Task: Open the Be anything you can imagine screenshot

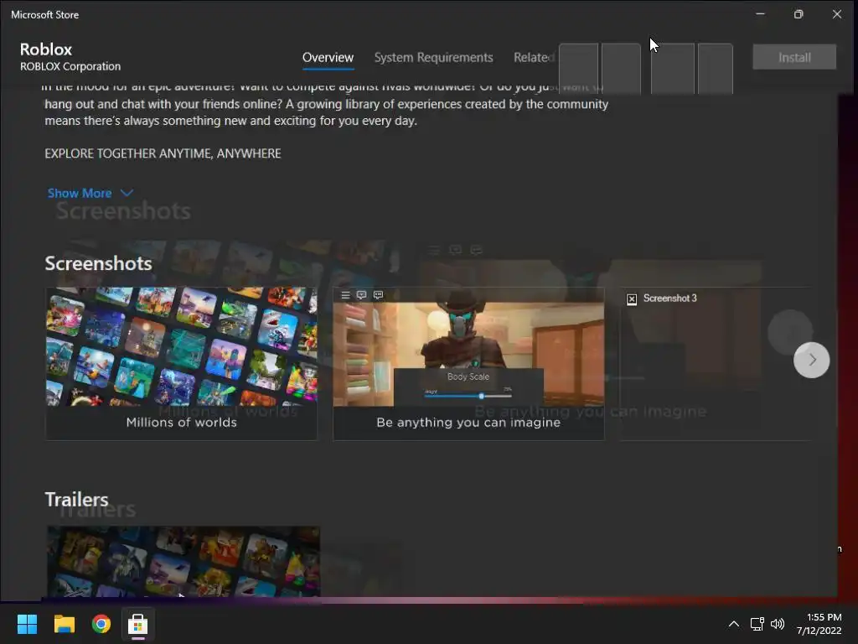Action: pyautogui.click(x=468, y=364)
